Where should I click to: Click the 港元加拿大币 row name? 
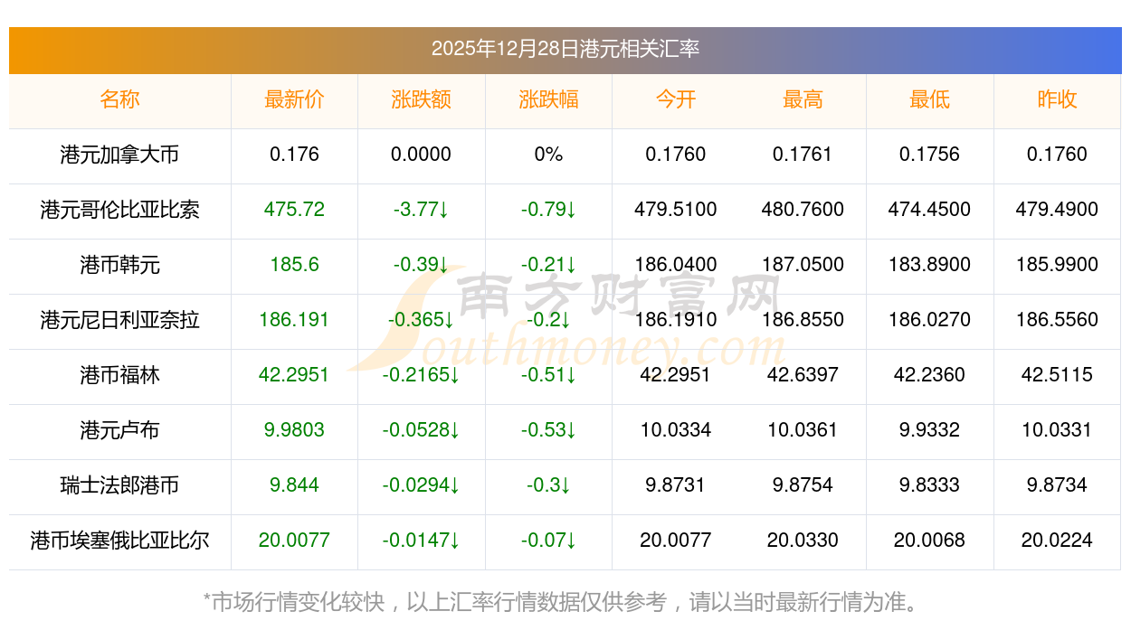pyautogui.click(x=119, y=155)
